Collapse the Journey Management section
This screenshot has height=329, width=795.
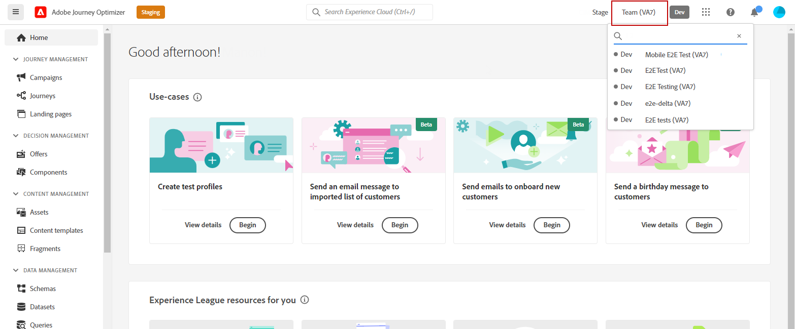pos(16,59)
